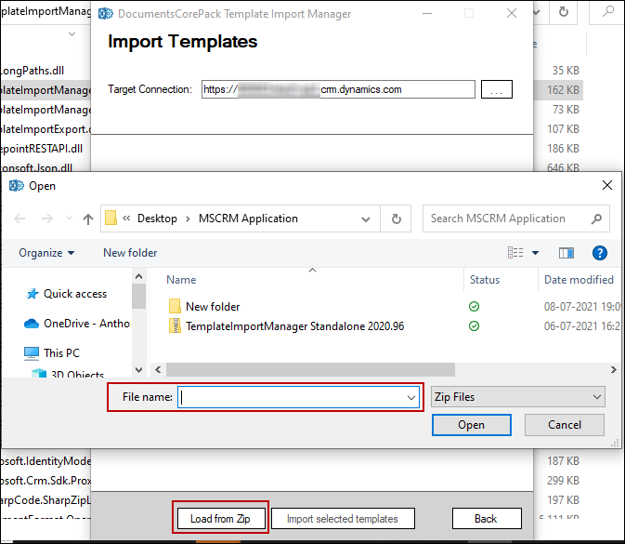Click the Load from Zip button
This screenshot has height=544, width=625.
point(221,519)
